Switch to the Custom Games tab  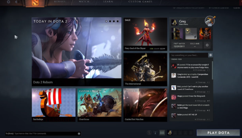click(140, 2)
